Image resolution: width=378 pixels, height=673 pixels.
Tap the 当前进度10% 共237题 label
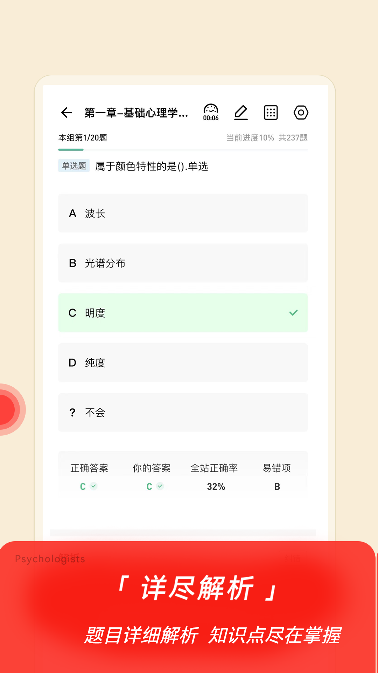(x=267, y=138)
